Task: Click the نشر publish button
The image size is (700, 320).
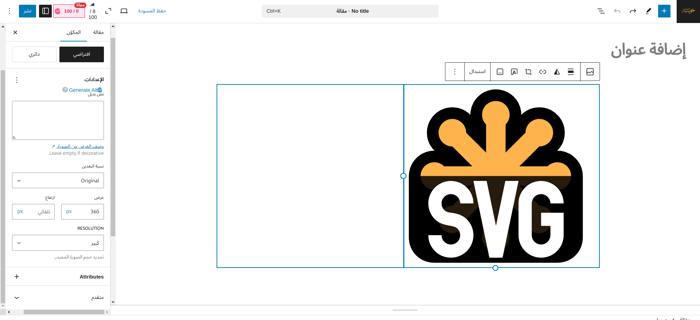Action: pyautogui.click(x=28, y=11)
